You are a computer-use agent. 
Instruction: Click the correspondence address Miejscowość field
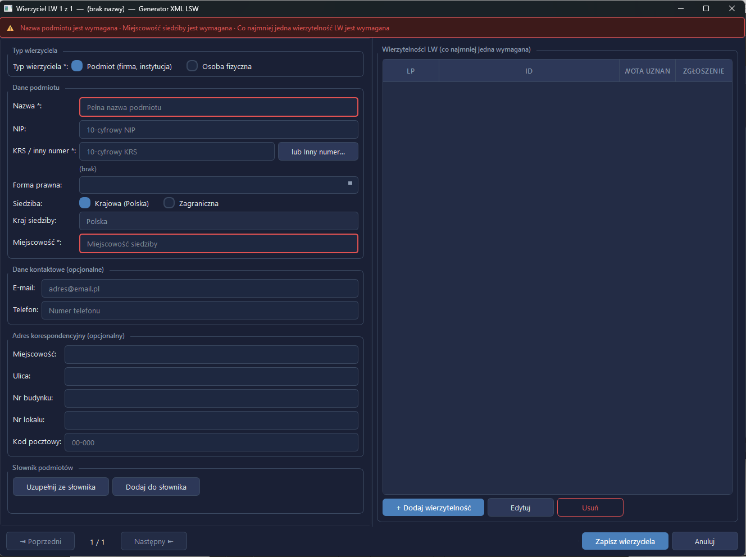211,355
